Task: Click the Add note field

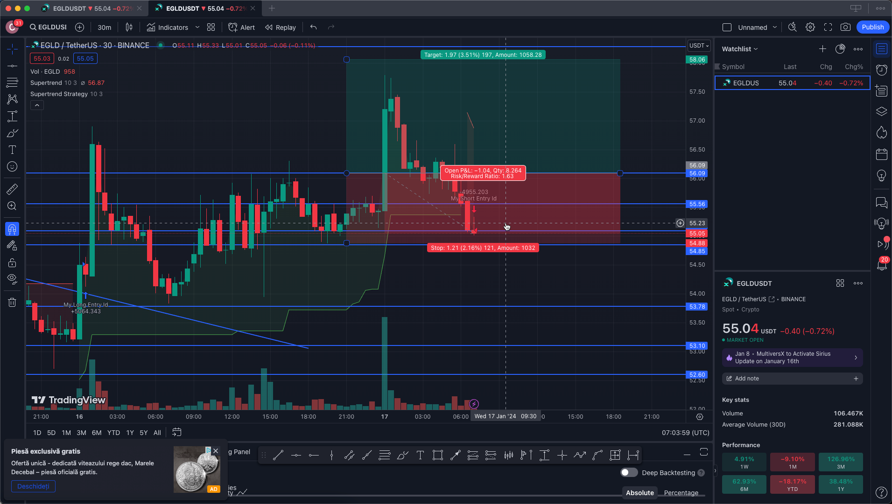Action: click(x=792, y=379)
